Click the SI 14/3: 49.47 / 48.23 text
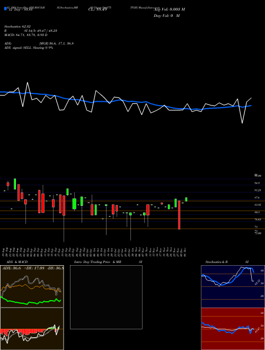The height and width of the screenshot is (350, 265). [41, 31]
